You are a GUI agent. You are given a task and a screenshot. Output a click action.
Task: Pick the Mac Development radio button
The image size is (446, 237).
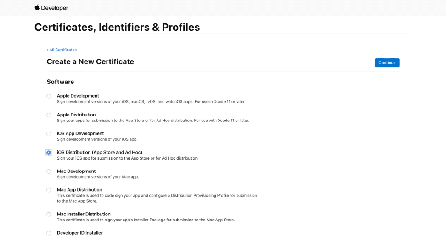tap(49, 171)
